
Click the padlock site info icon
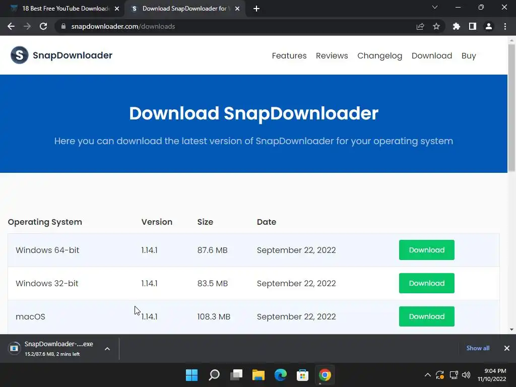pyautogui.click(x=63, y=26)
